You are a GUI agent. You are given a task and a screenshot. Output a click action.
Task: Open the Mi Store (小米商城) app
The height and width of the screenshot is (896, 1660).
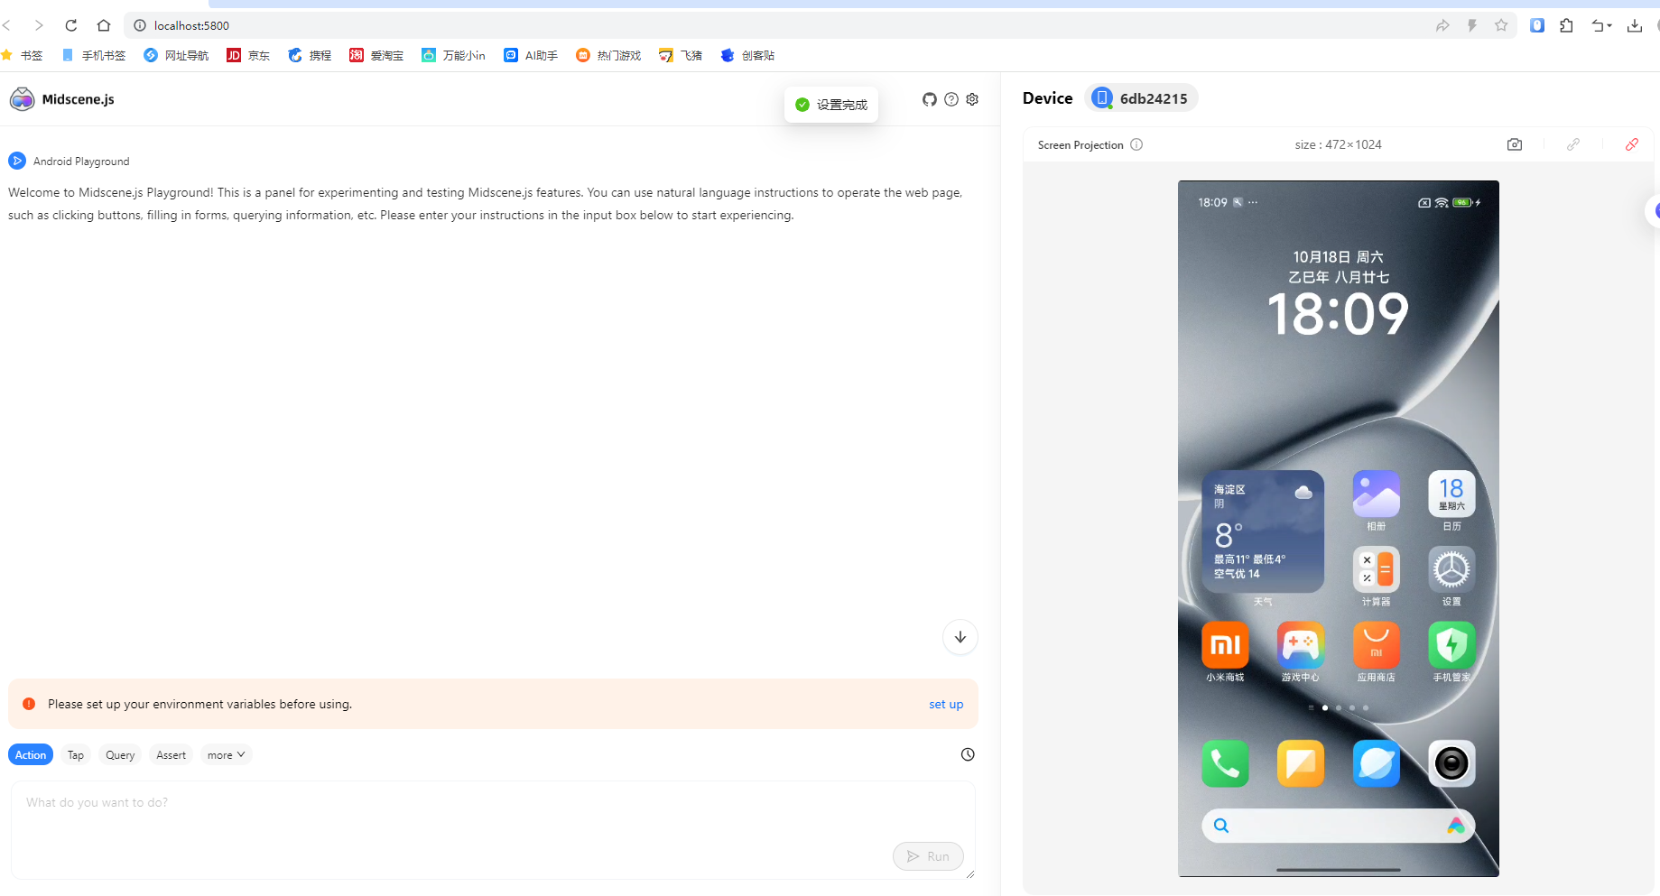coord(1225,645)
